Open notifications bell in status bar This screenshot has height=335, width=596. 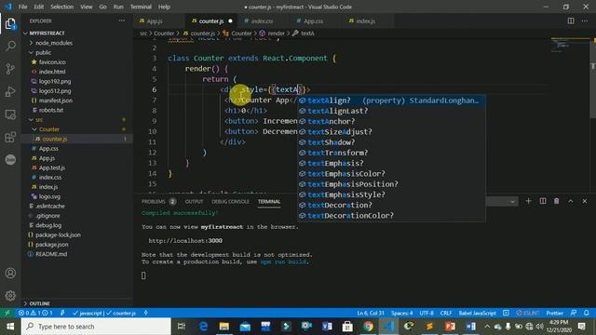tap(586, 313)
